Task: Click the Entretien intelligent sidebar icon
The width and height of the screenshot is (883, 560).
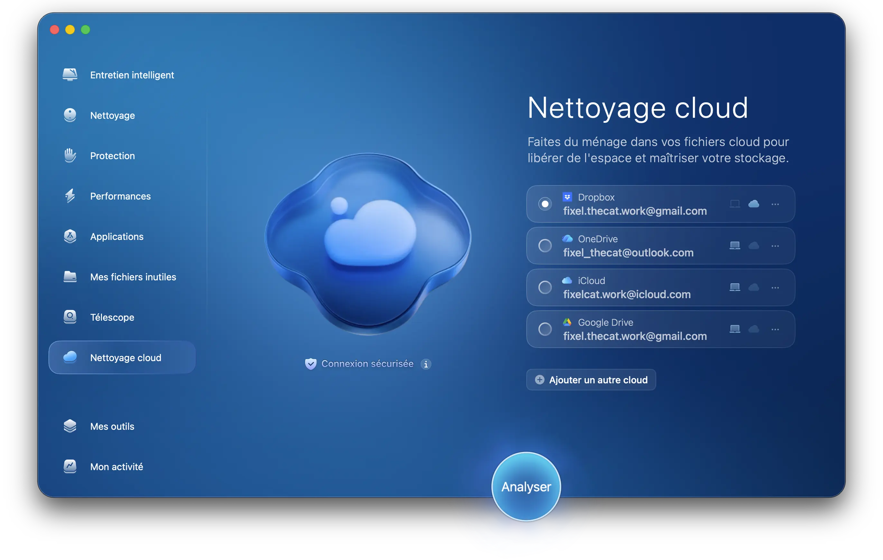Action: tap(70, 74)
